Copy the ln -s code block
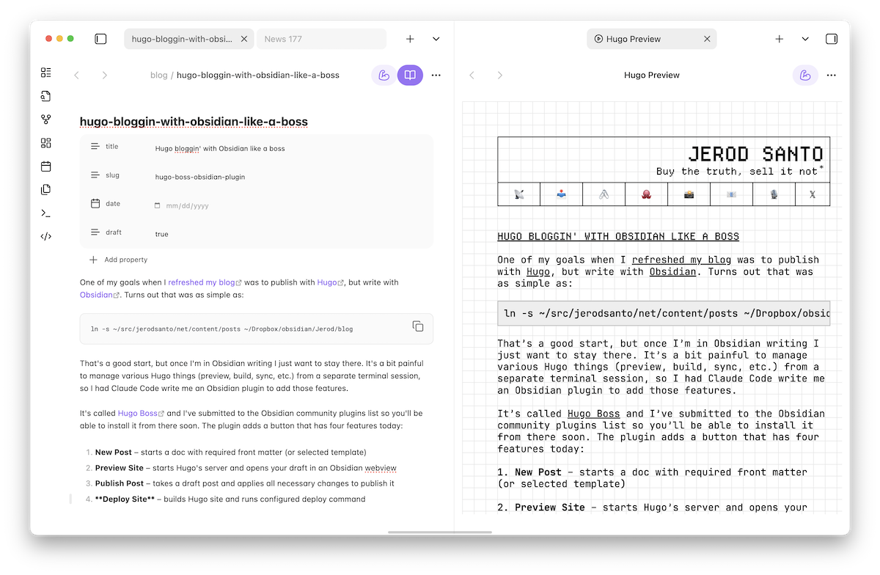Viewport: 880px width, 575px height. (417, 326)
